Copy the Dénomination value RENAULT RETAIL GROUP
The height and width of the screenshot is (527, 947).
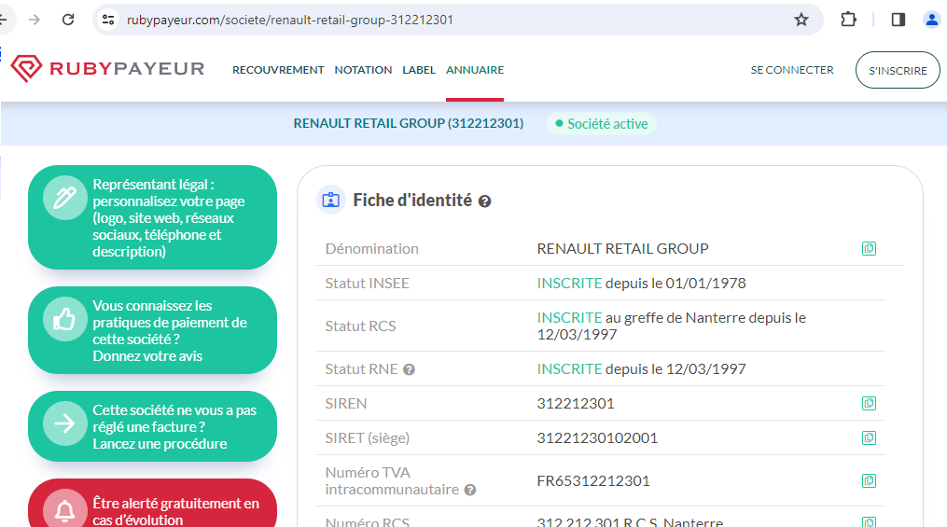coord(869,248)
